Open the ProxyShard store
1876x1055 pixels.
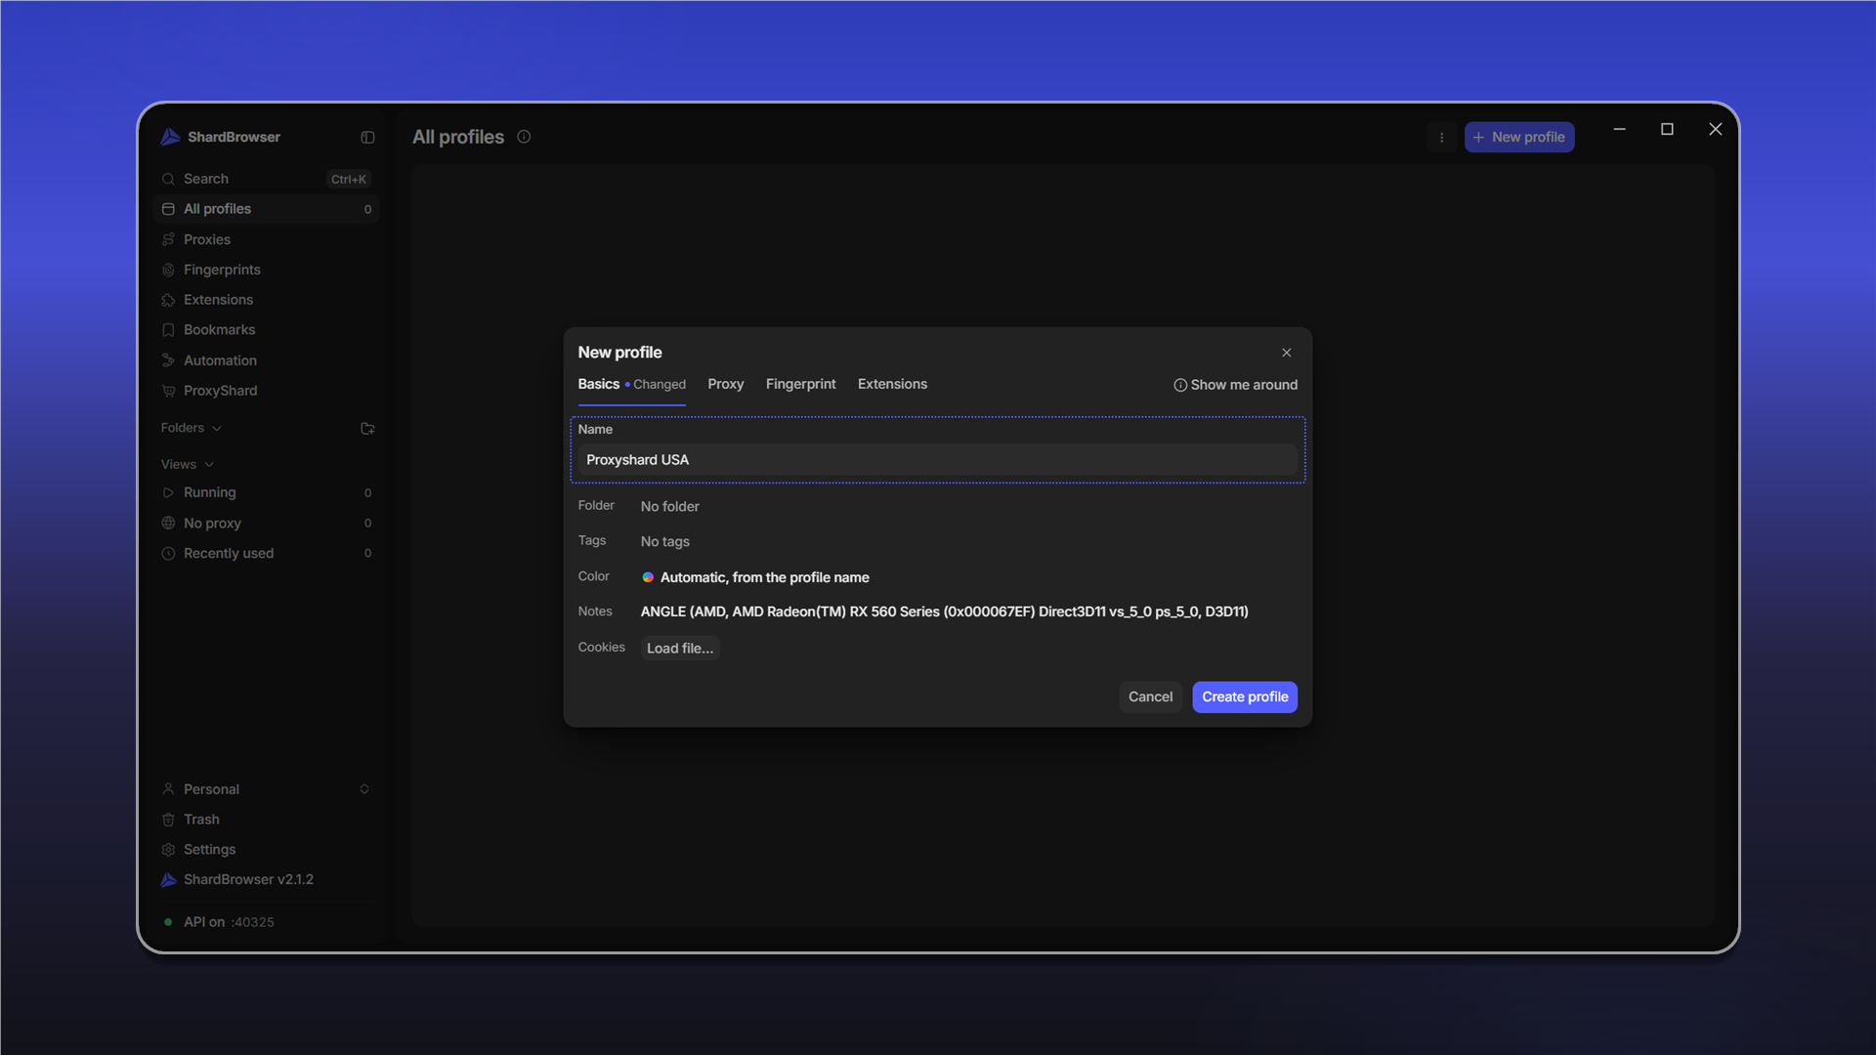(266, 391)
